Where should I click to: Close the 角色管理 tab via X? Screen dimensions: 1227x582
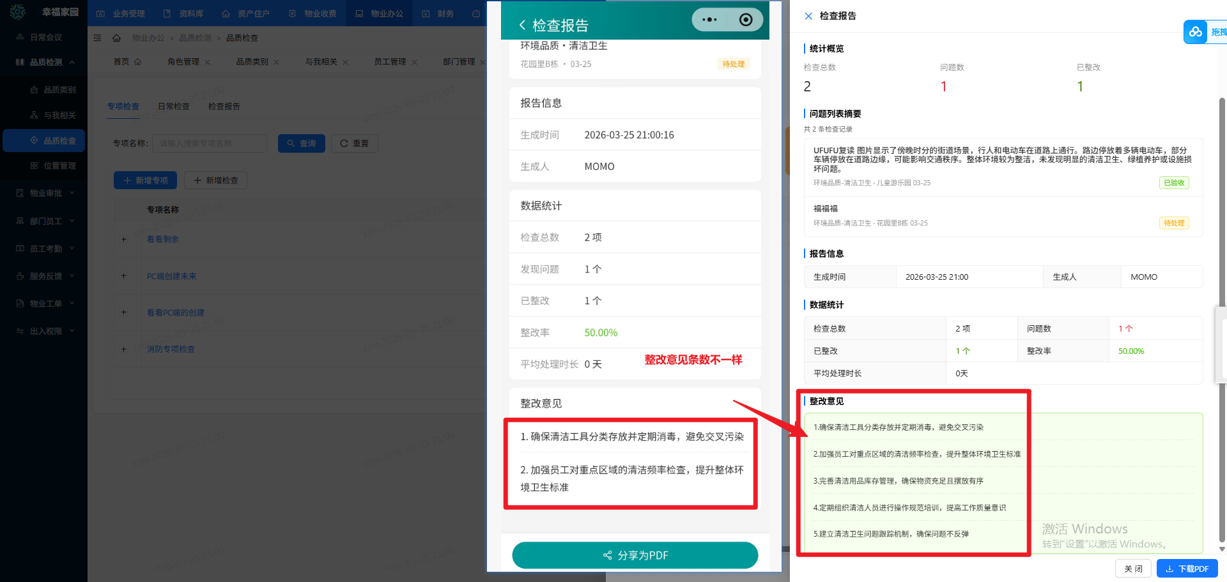tap(208, 62)
